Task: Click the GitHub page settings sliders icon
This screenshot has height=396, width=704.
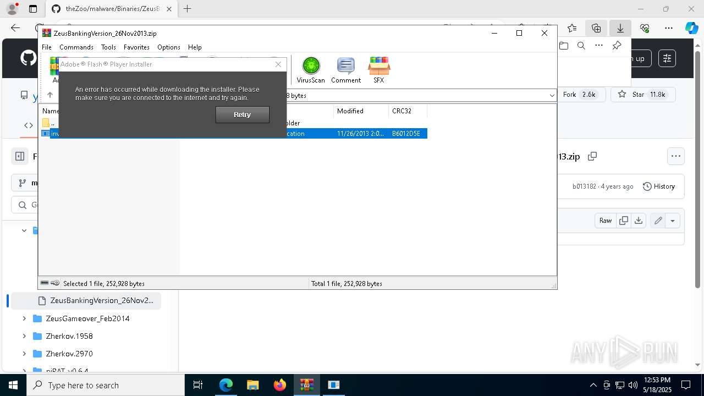Action: click(x=667, y=58)
